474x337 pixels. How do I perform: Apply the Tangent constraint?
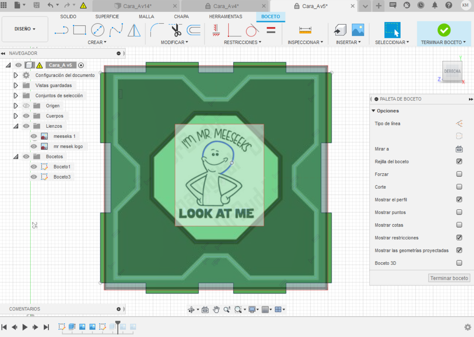(x=252, y=30)
